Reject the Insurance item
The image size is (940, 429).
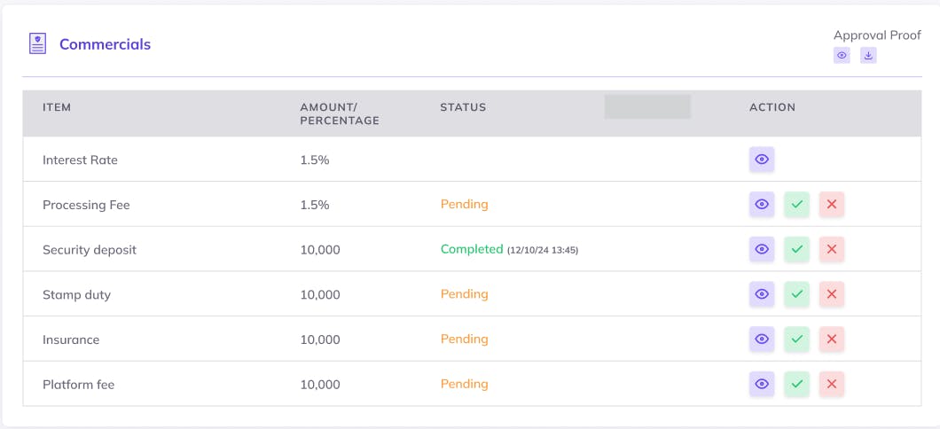coord(831,339)
